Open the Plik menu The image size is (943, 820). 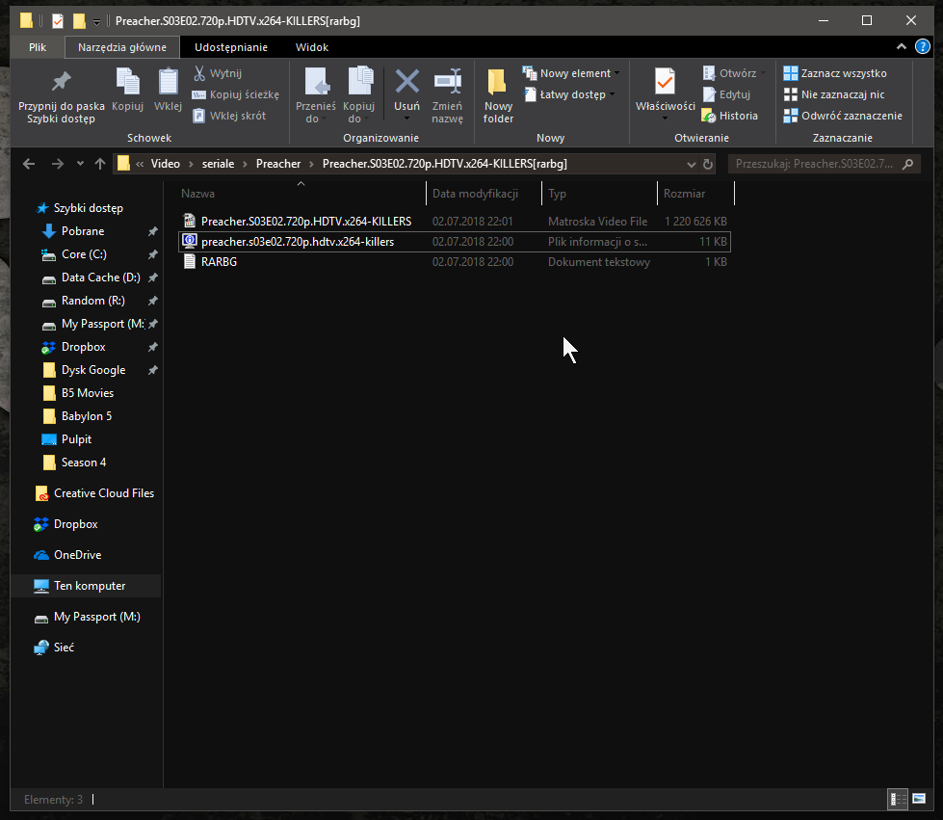(38, 47)
